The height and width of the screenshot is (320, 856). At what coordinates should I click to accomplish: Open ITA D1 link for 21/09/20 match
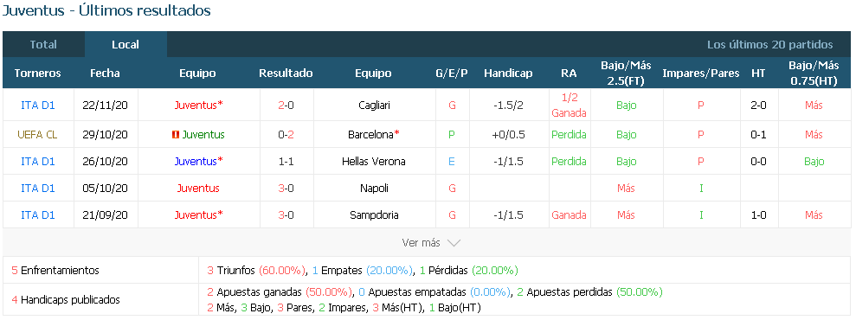click(x=38, y=214)
